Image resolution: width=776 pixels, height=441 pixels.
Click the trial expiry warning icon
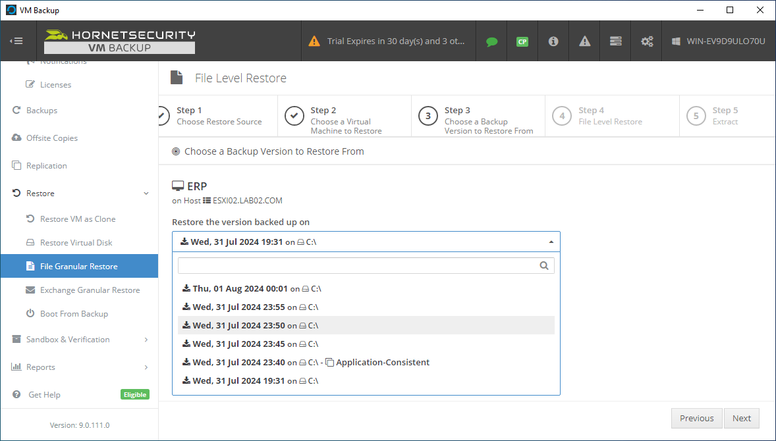(314, 41)
